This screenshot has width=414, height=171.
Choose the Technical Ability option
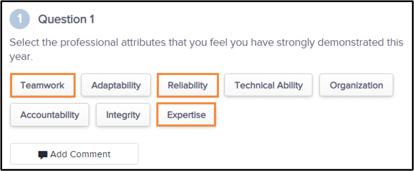[268, 85]
